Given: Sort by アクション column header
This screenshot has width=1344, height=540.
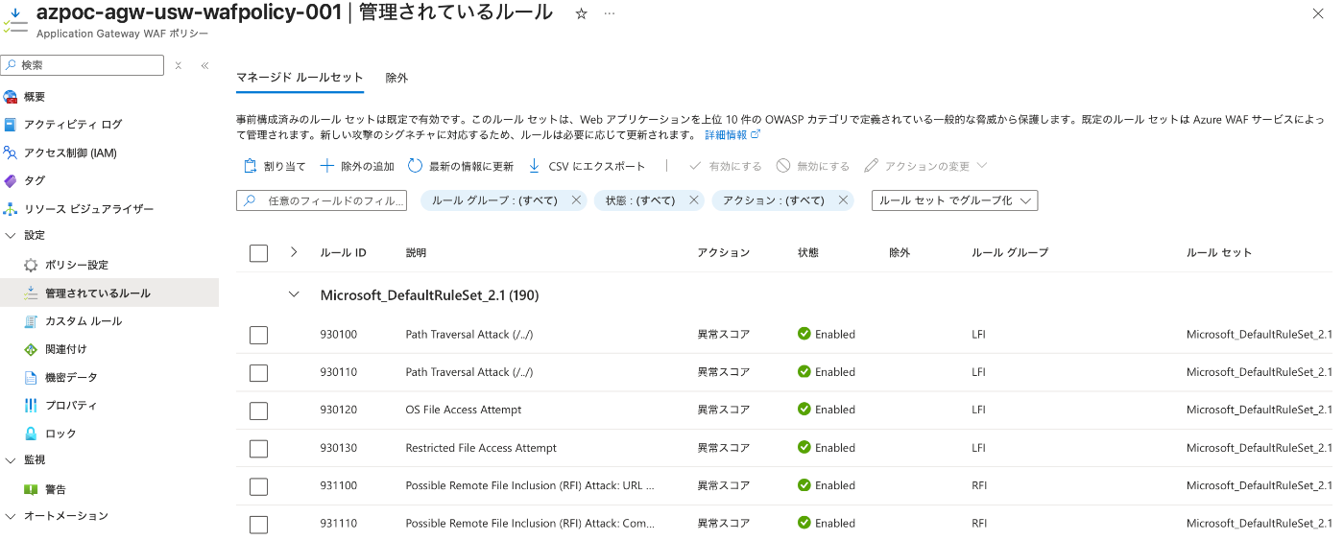Looking at the screenshot, I should pyautogui.click(x=723, y=252).
